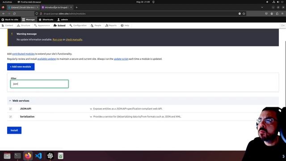Open Firefox from the dock

point(28,156)
